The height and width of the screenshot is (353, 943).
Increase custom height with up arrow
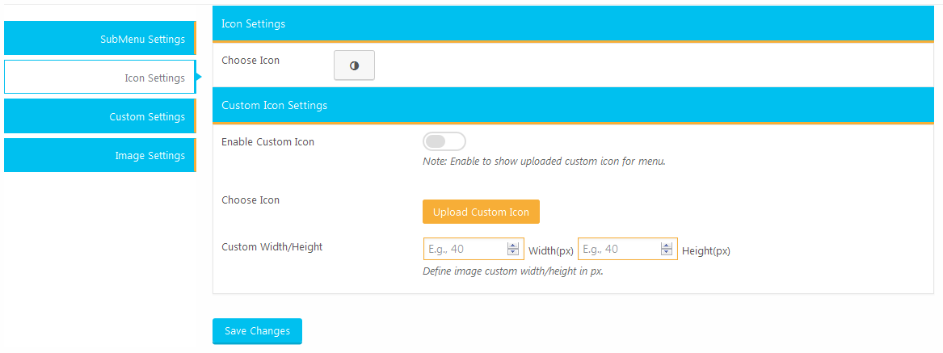[666, 246]
